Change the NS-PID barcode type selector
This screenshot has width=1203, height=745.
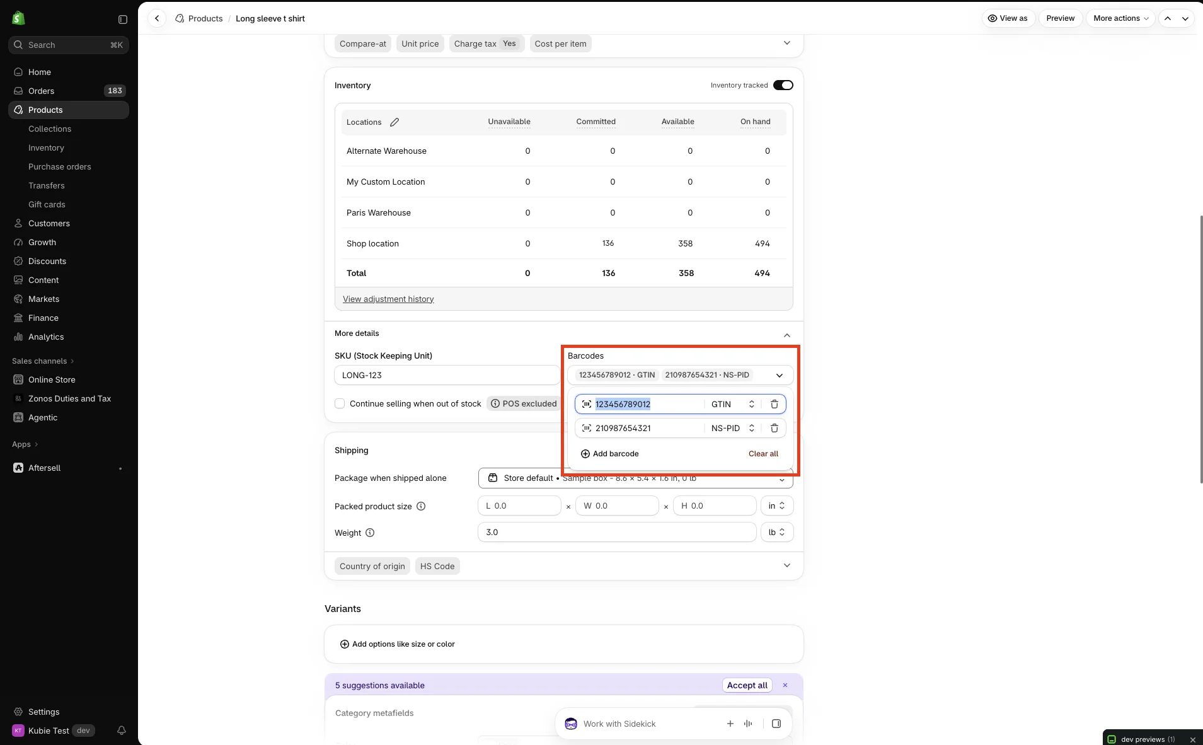[x=732, y=428]
